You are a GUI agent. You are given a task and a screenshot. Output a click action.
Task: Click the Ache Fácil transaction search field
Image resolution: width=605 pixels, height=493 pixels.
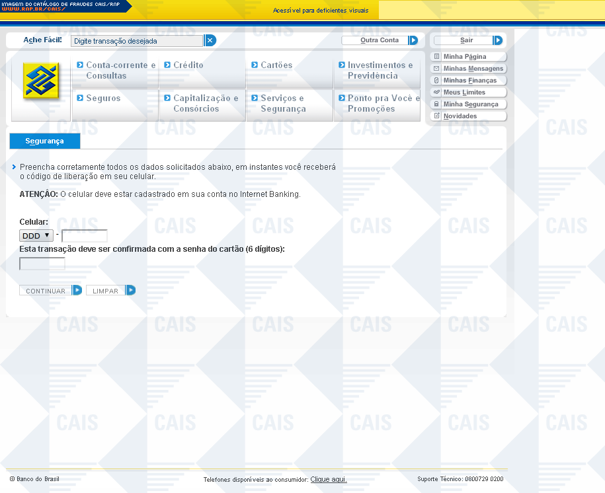(x=137, y=41)
